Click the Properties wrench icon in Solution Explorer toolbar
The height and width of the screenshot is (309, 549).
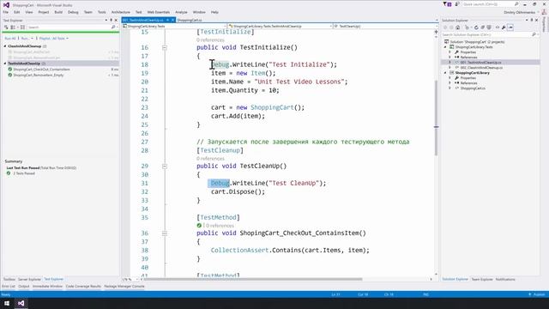coord(504,27)
